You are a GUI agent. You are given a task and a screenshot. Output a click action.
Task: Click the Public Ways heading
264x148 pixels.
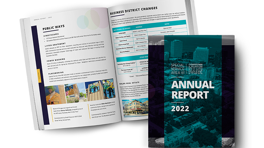click(x=53, y=28)
